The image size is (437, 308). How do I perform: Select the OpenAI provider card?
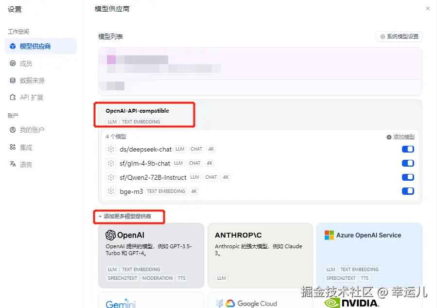pos(151,256)
